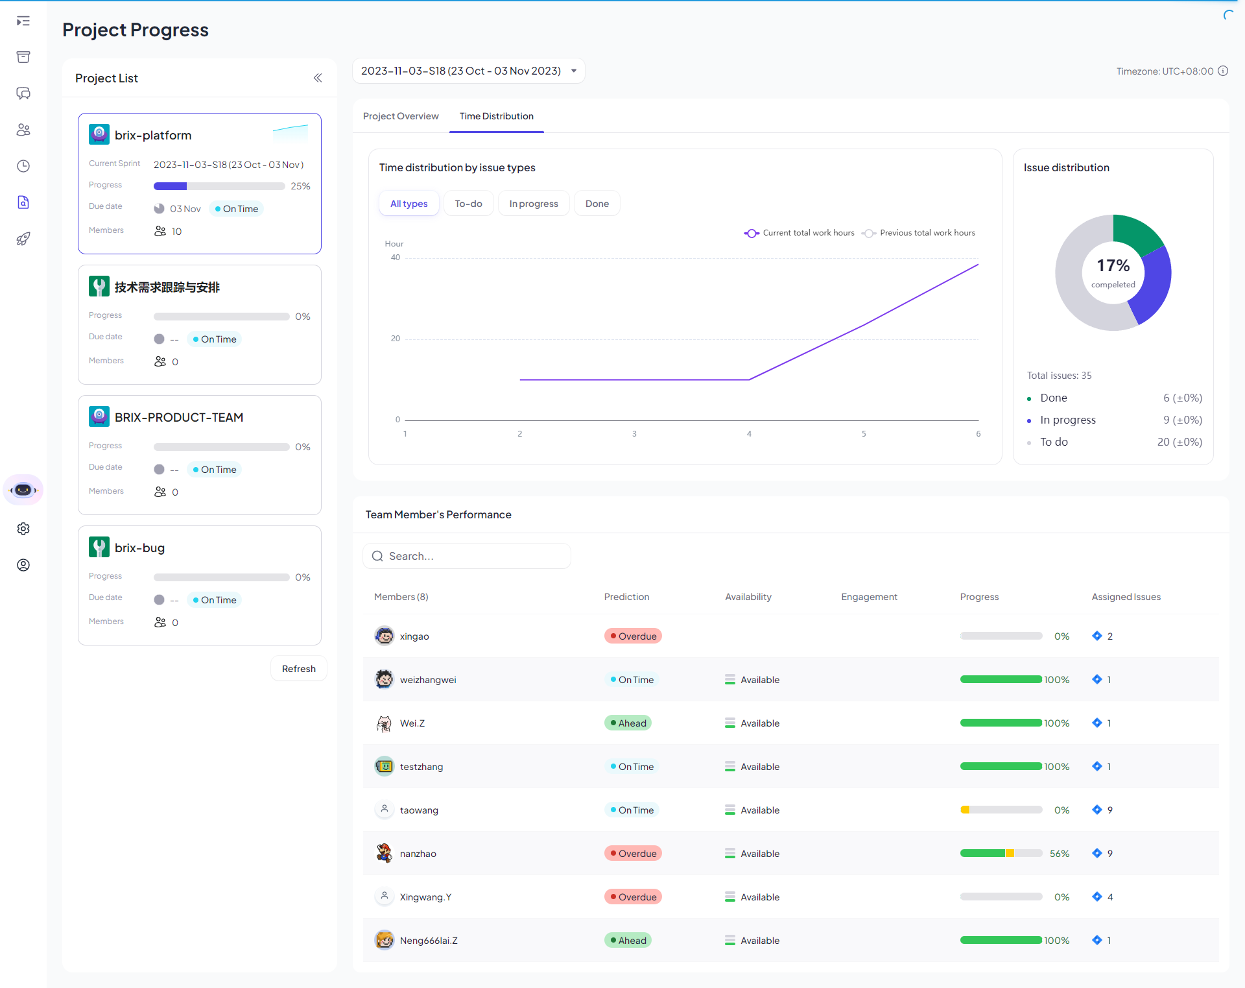This screenshot has height=988, width=1245.
Task: Click xingao's Overdue prediction badge
Action: 633,636
